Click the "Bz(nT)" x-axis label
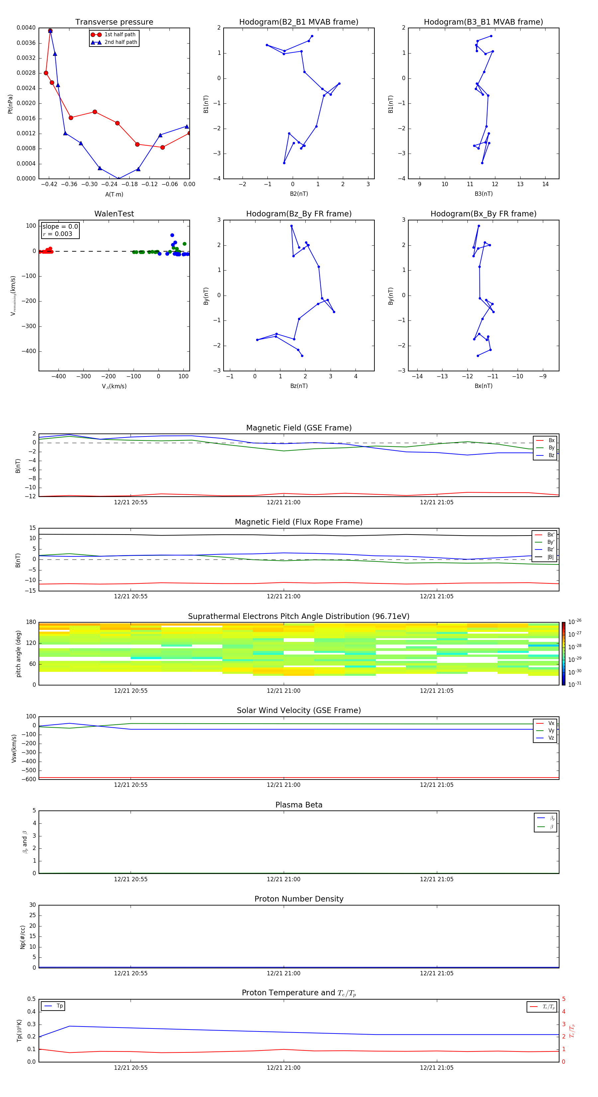This screenshot has height=1097, width=598. pos(299,386)
